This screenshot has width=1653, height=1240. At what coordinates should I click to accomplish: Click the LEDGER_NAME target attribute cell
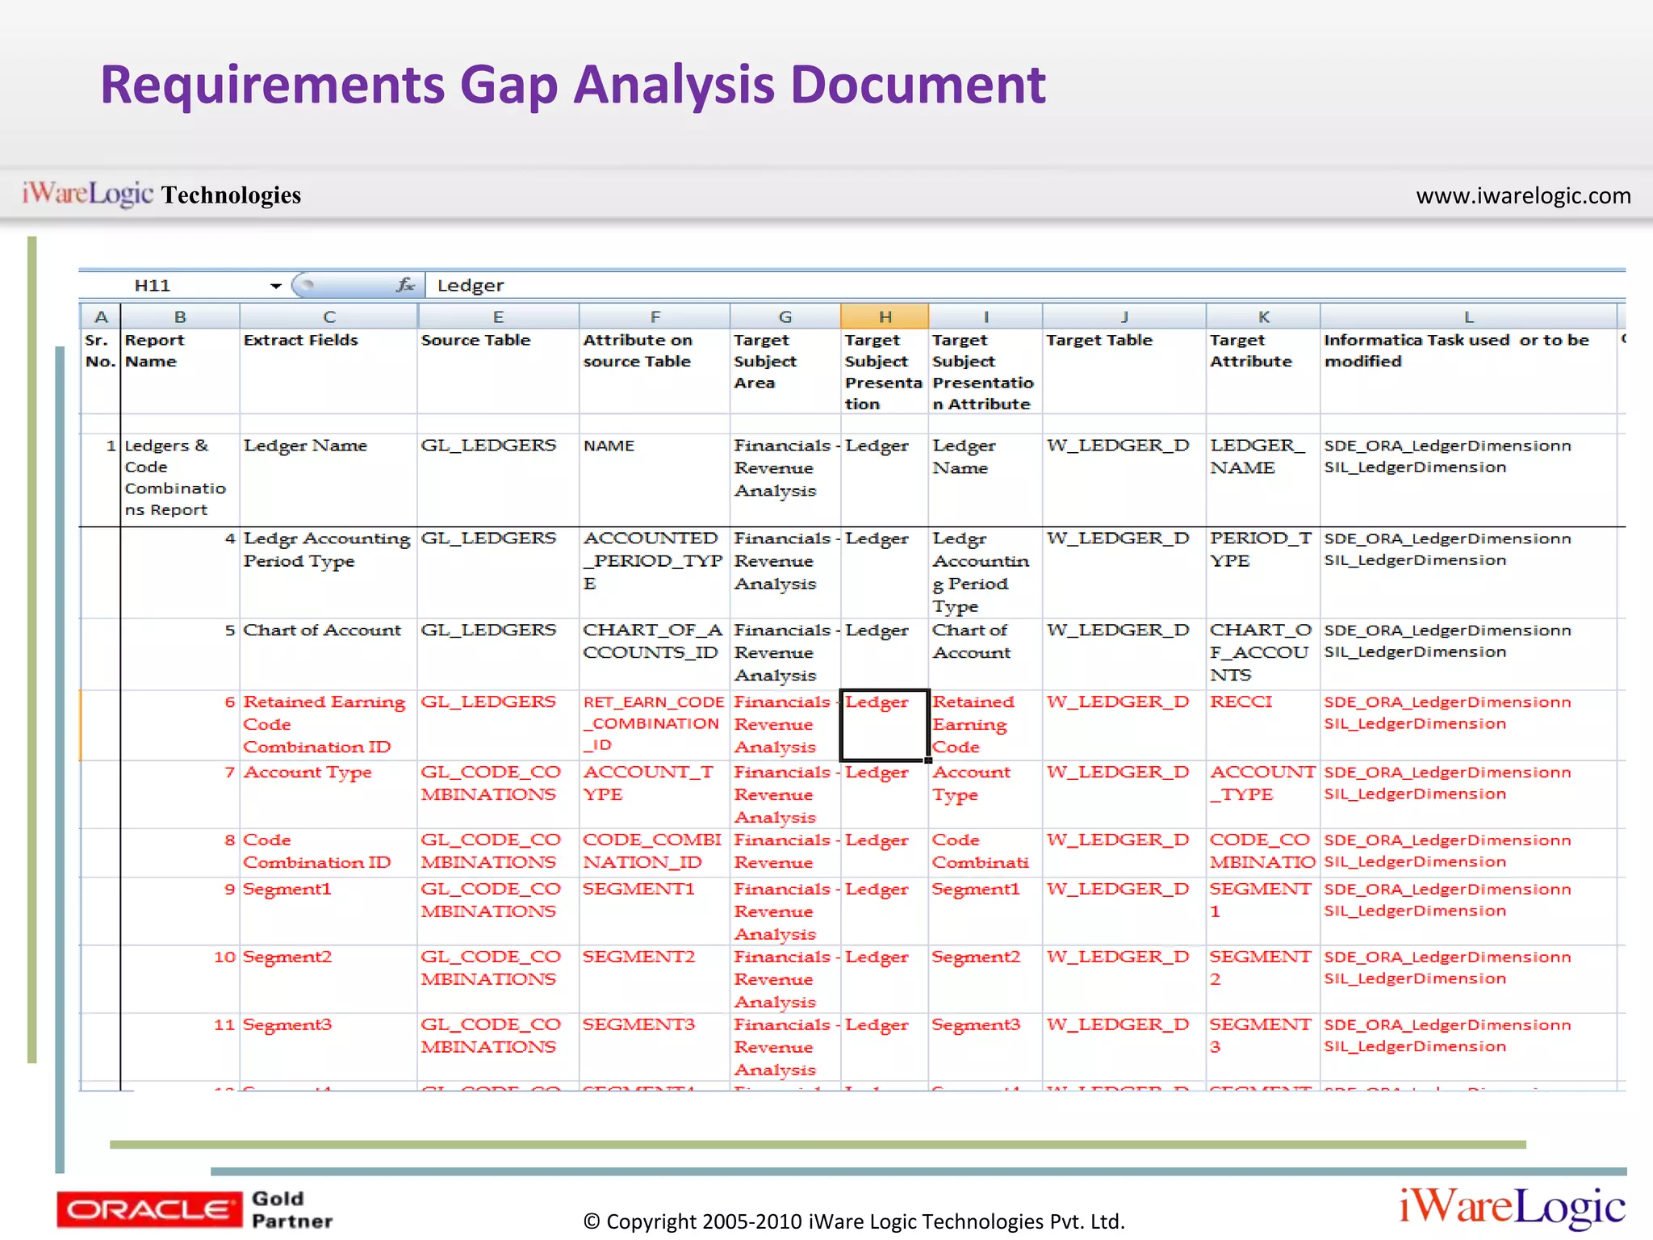(x=1263, y=480)
